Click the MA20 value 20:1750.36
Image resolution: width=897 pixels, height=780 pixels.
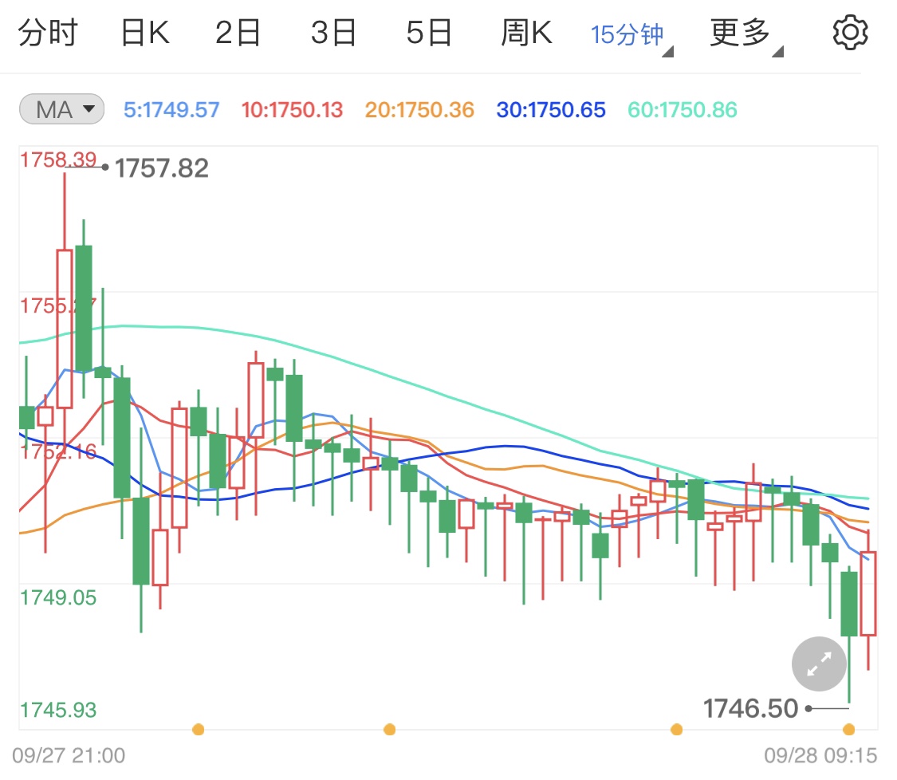pyautogui.click(x=420, y=110)
